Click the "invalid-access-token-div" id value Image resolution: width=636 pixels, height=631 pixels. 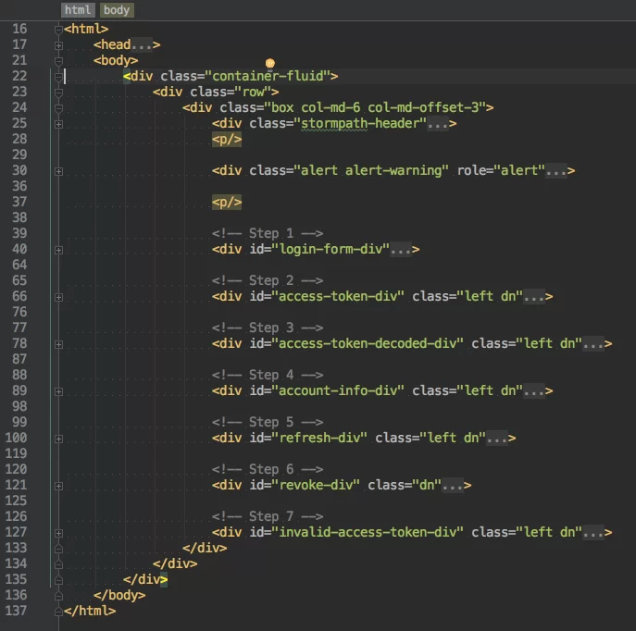(x=368, y=532)
